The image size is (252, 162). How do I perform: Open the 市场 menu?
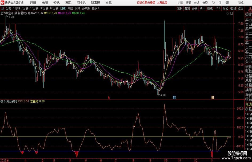point(45,3)
